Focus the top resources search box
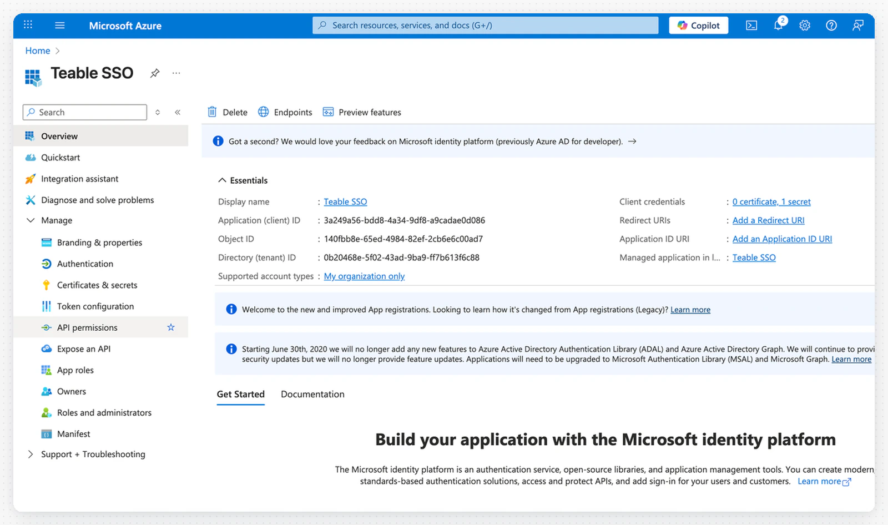 coord(486,26)
